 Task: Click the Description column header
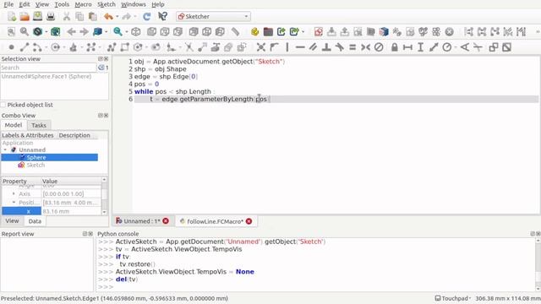[x=74, y=135]
